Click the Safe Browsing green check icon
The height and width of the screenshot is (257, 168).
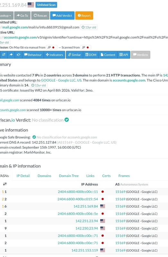coord(34,137)
